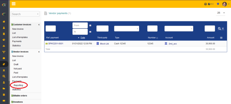Collapse the Customer invoices section arrow

(x=39, y=25)
